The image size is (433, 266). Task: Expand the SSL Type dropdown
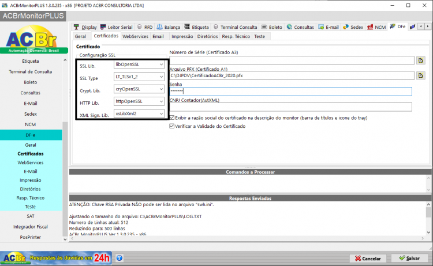click(139, 77)
